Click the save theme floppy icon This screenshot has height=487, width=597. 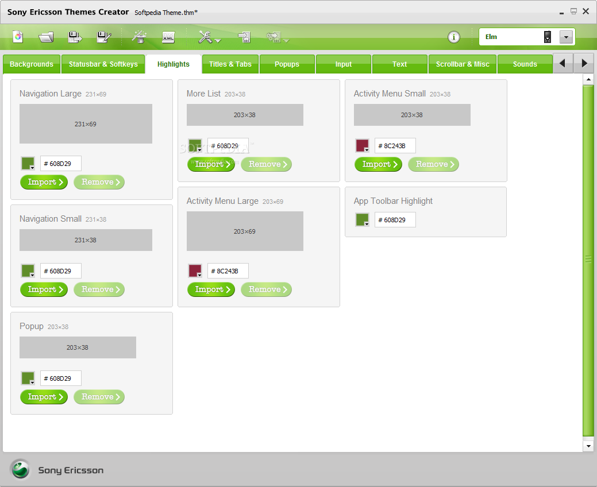coord(75,37)
